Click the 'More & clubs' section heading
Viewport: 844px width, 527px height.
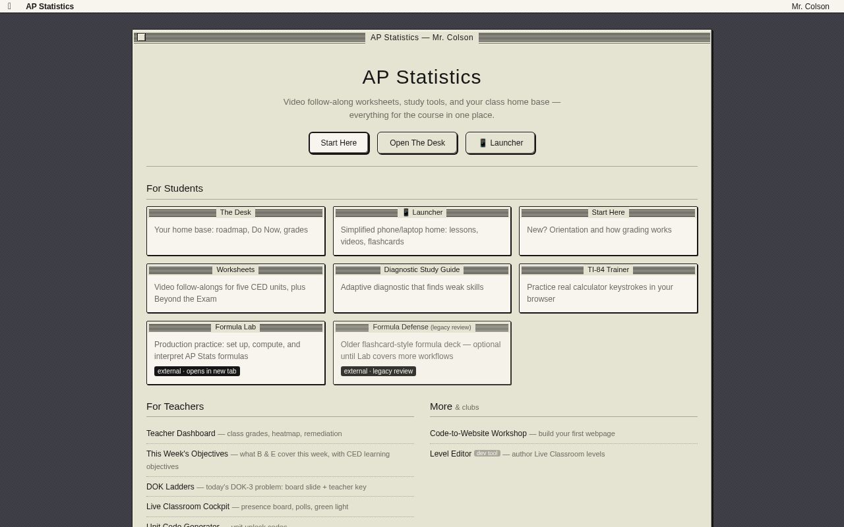click(454, 406)
